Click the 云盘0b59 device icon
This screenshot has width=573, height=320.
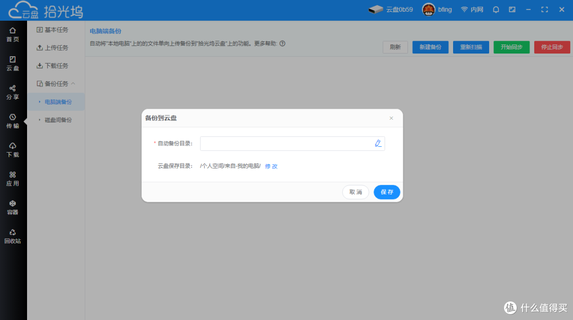(x=376, y=10)
